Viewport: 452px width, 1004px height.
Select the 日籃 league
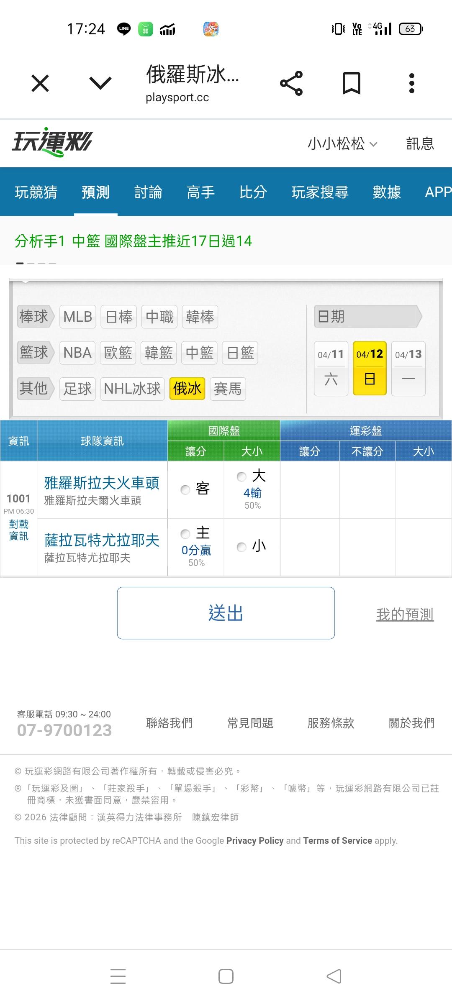240,353
